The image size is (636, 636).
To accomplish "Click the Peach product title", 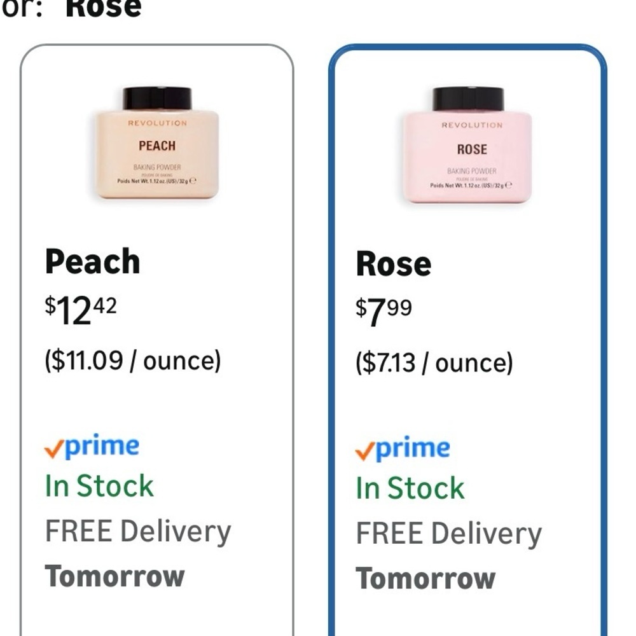I will (x=93, y=261).
